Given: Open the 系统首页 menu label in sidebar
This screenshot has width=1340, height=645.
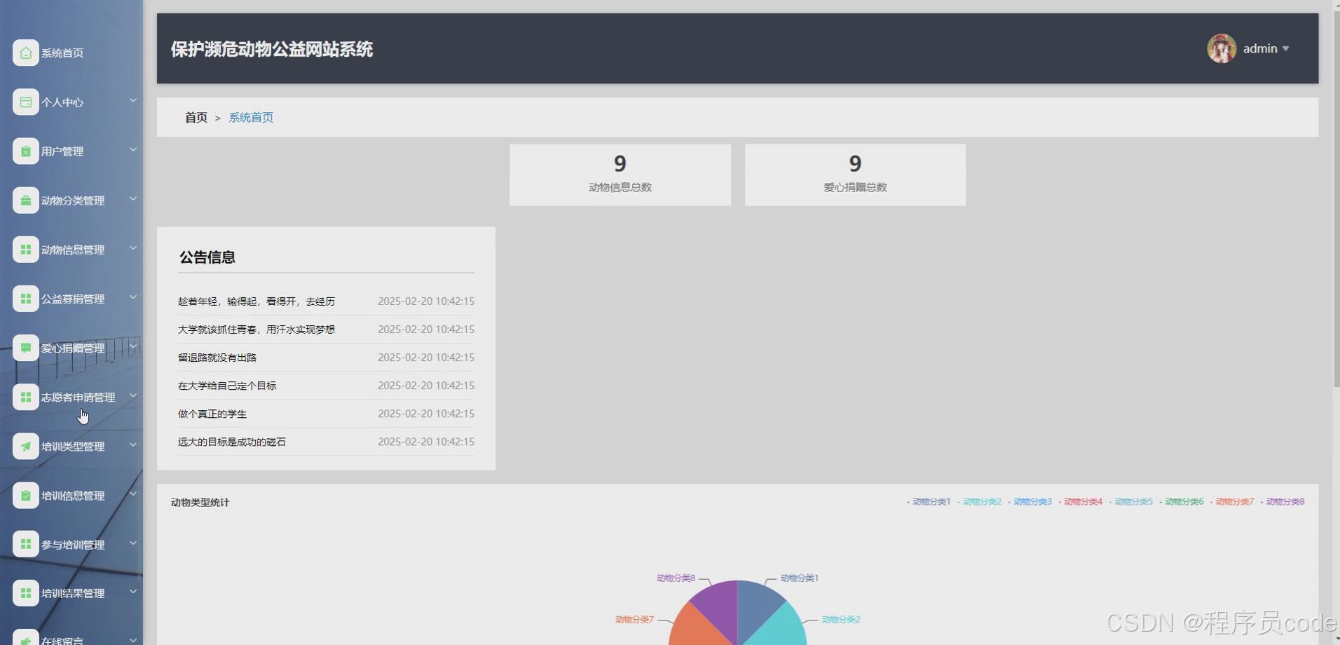Looking at the screenshot, I should pyautogui.click(x=62, y=53).
